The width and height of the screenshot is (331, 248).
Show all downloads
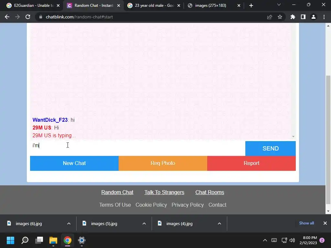306,223
